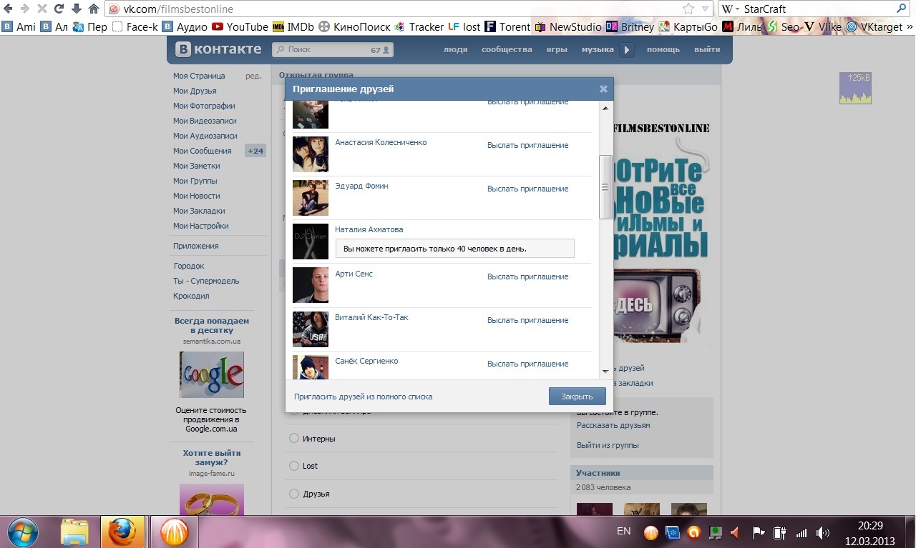Image resolution: width=916 pixels, height=548 pixels.
Task: Click the friends list scrollbar thumb
Action: [x=605, y=187]
